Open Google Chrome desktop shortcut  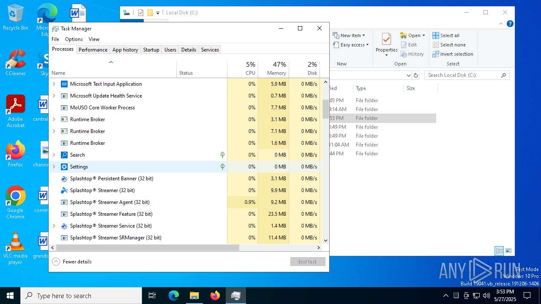click(x=15, y=203)
